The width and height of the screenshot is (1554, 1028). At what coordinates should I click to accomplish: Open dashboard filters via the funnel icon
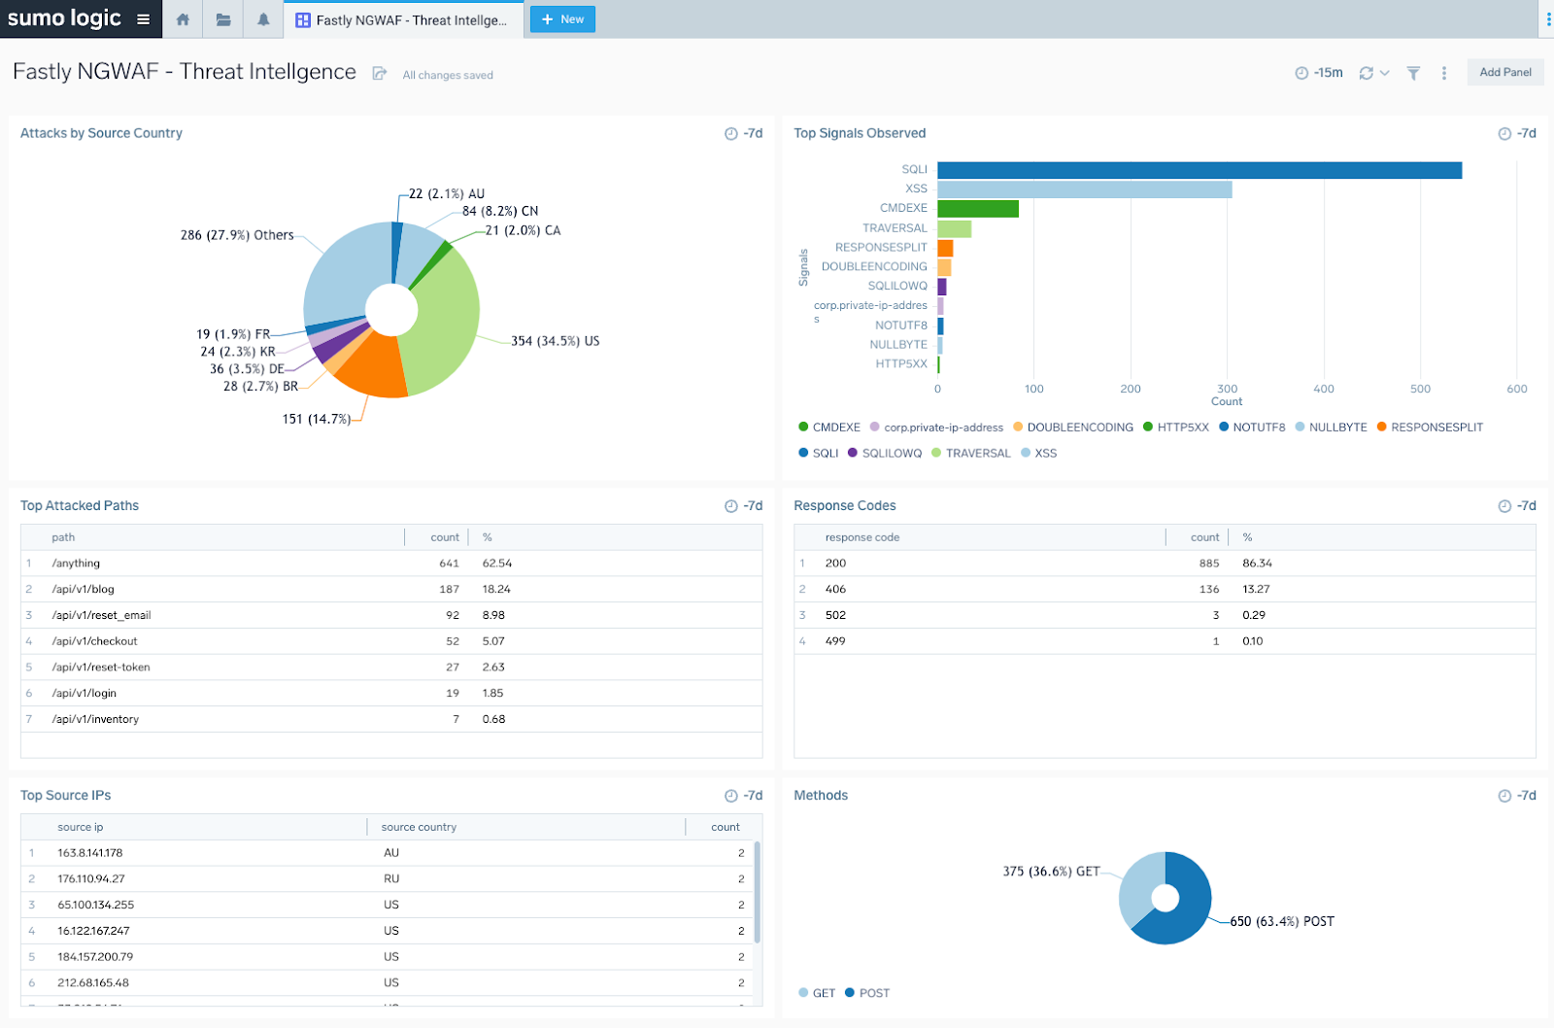[1412, 72]
